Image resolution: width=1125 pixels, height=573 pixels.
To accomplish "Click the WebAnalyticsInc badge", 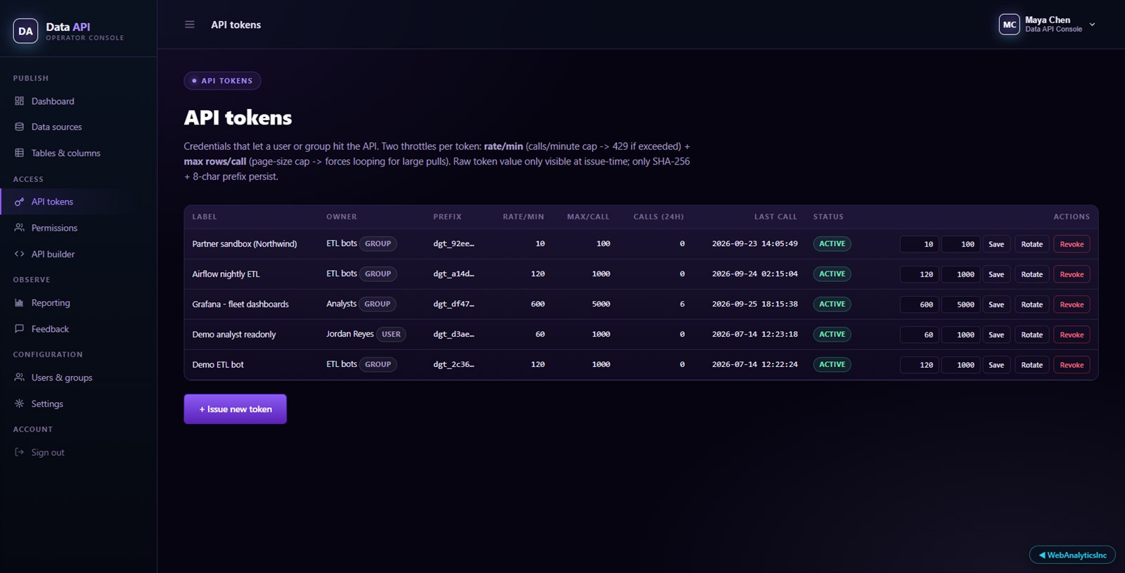I will tap(1072, 555).
